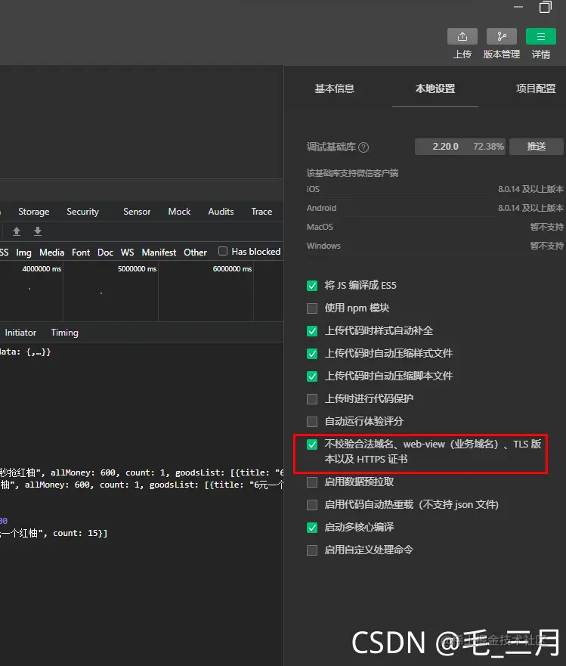Click the iOS supported version row

coord(435,189)
